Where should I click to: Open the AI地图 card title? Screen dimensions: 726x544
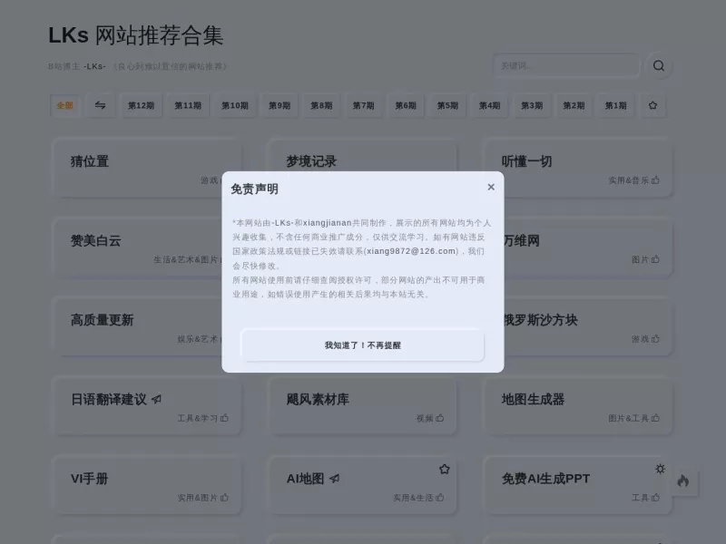(x=305, y=479)
